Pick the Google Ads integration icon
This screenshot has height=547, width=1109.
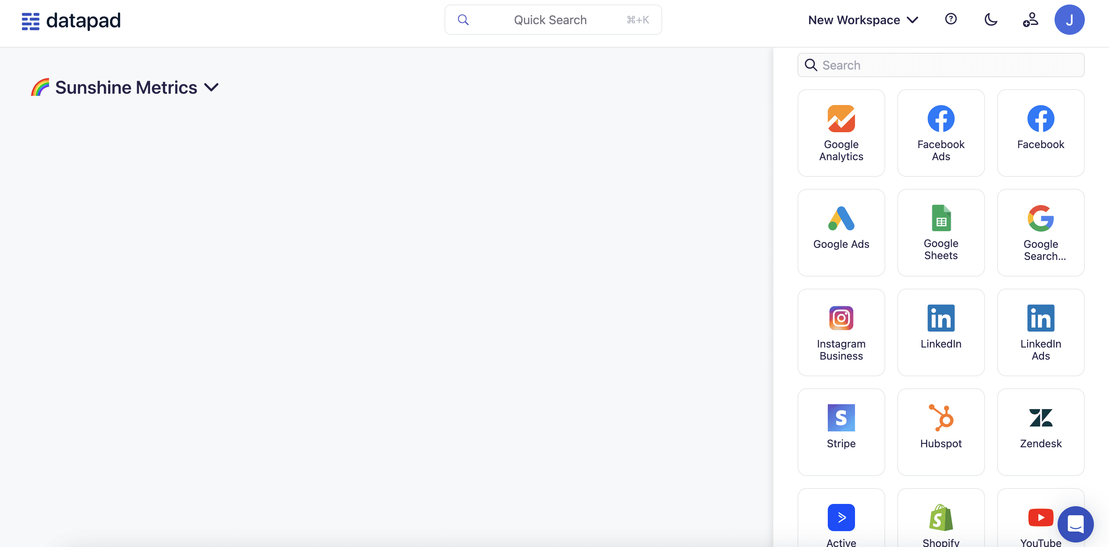pos(841,218)
